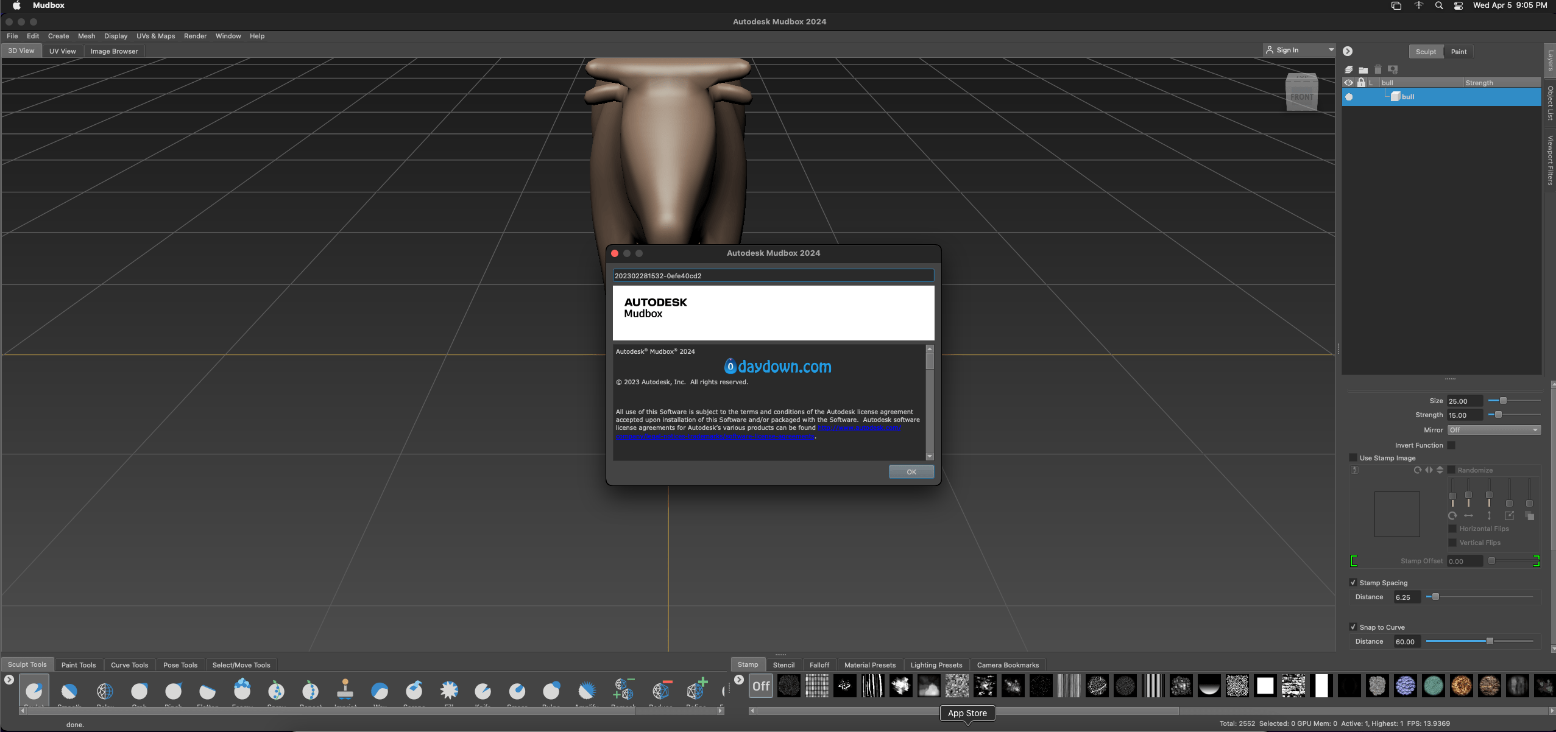Viewport: 1556px width, 732px height.
Task: Select the Smooth sculpt tool
Action: (69, 691)
